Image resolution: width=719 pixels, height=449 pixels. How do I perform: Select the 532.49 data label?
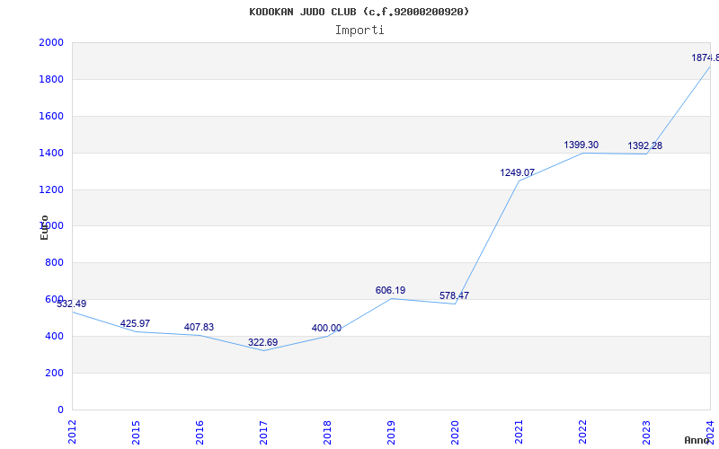point(72,304)
